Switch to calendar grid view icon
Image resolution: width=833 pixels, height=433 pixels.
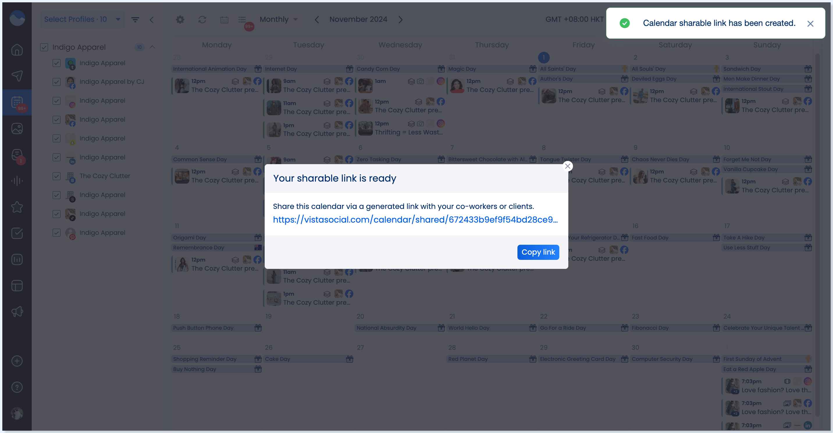225,20
